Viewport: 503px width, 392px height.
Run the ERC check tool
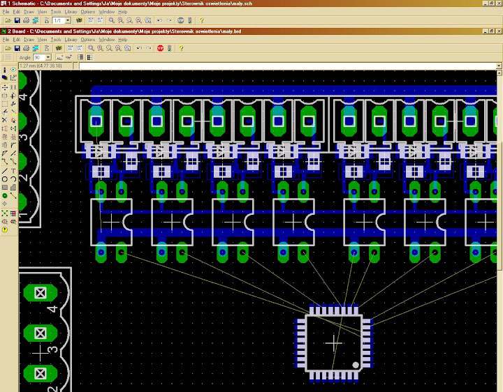4,222
